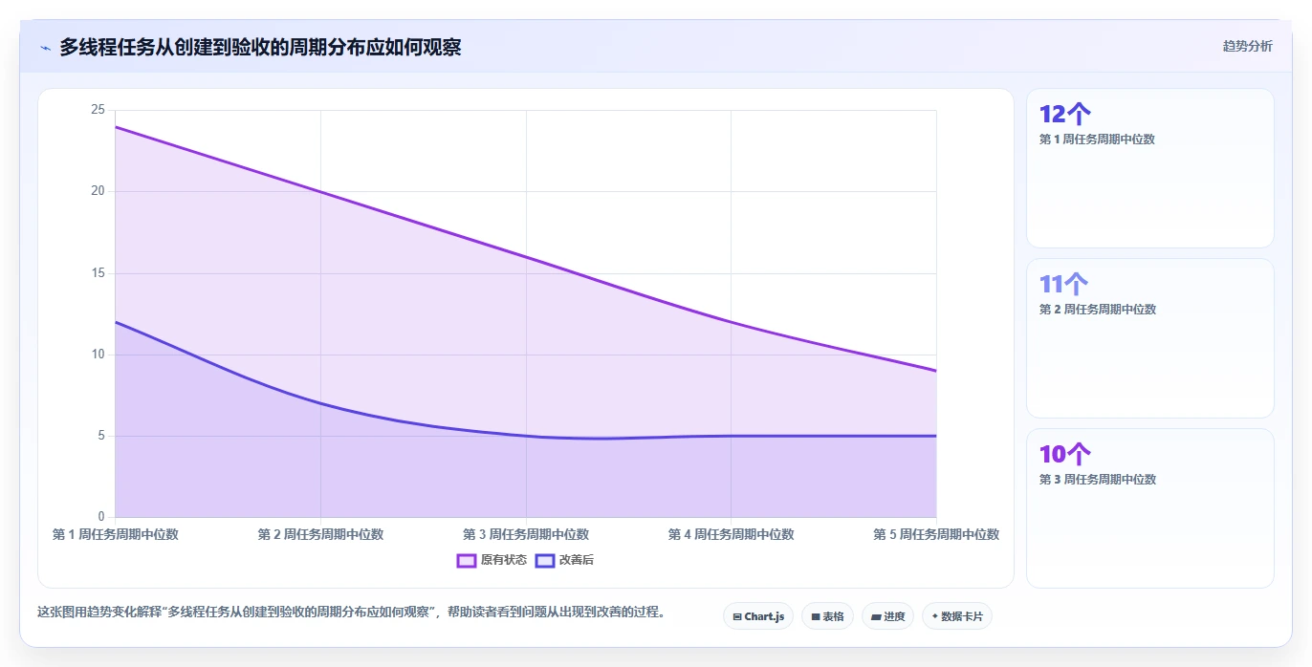The image size is (1312, 667).
Task: Click the y-axis value 25
Action: [98, 110]
